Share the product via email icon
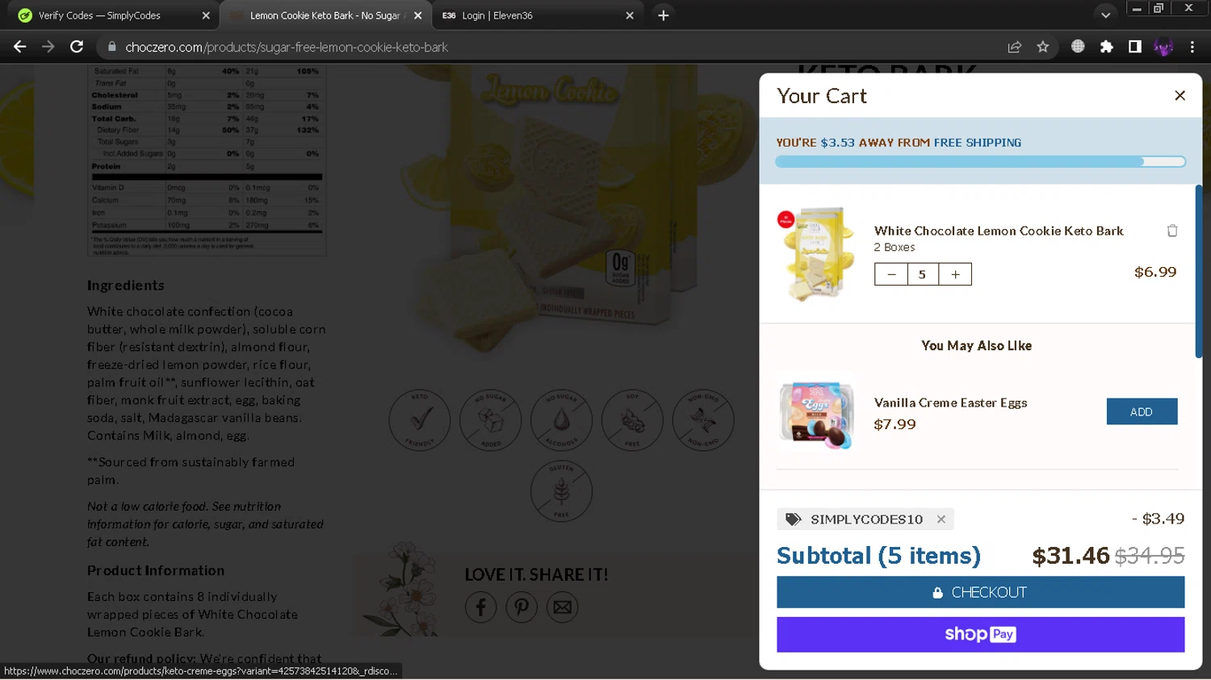The height and width of the screenshot is (680, 1211). 563,607
